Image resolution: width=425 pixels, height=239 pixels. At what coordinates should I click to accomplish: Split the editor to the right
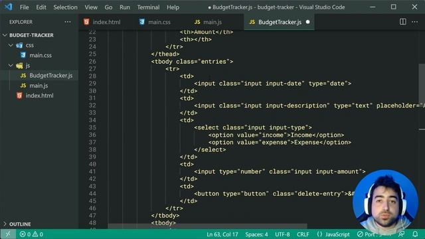(403, 22)
